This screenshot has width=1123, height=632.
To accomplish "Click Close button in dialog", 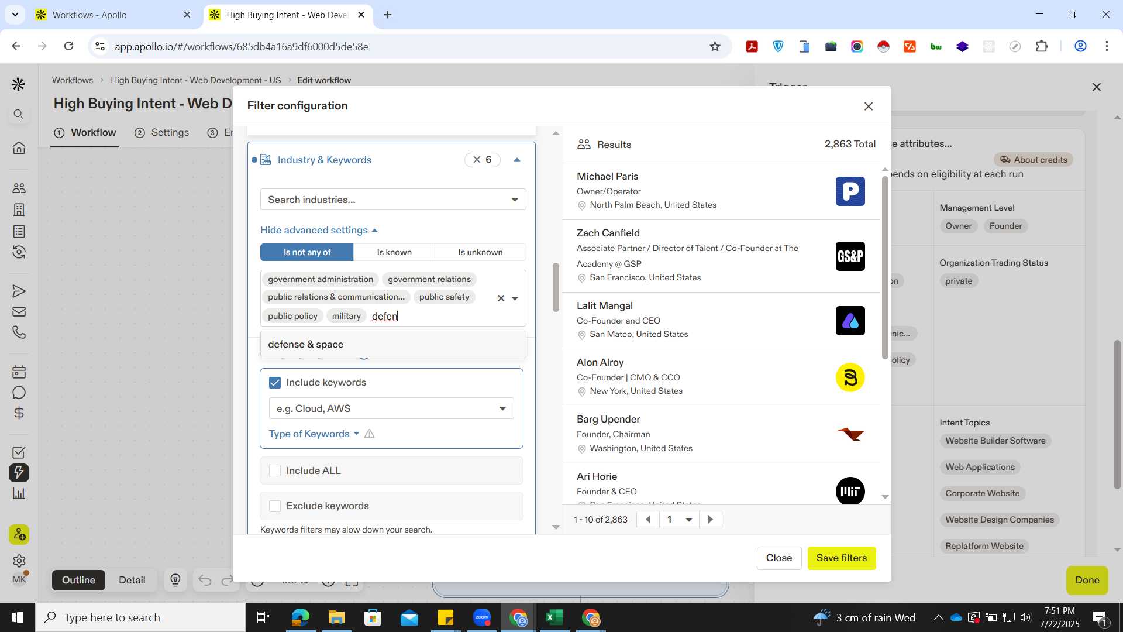I will click(x=779, y=558).
